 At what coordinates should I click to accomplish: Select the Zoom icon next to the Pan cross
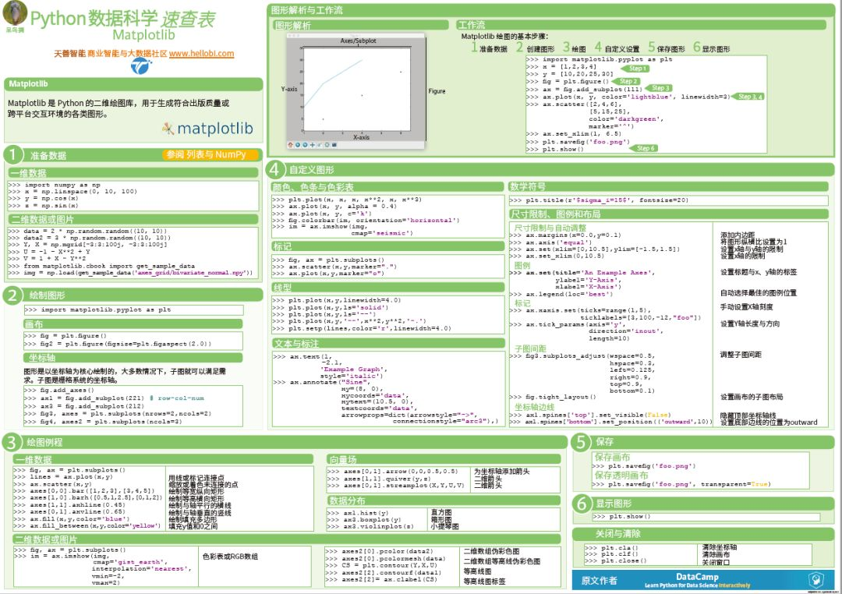point(320,145)
